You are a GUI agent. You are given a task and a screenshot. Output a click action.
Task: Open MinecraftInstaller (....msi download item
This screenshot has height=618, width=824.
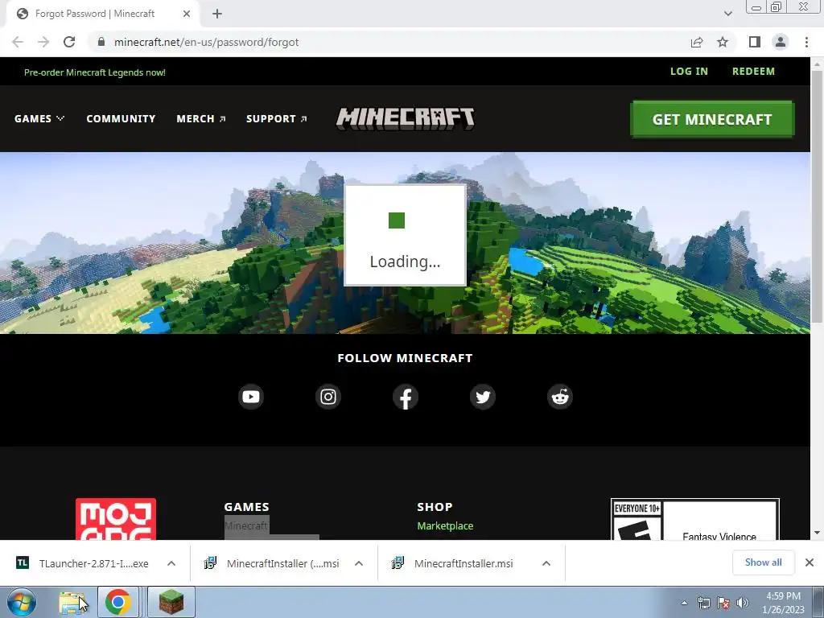click(271, 563)
